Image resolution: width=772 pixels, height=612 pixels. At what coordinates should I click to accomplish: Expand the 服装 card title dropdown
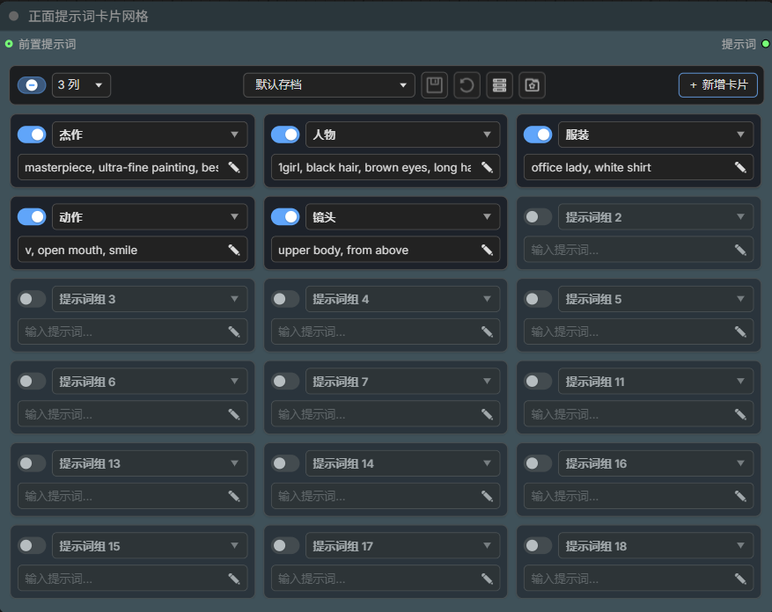(x=656, y=135)
